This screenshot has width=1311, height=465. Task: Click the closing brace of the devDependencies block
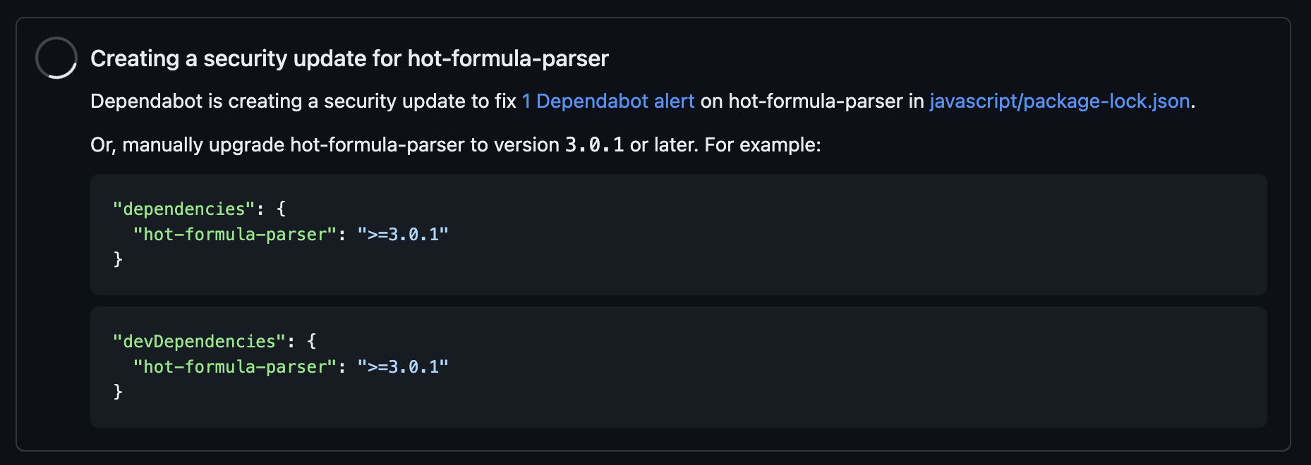point(118,392)
